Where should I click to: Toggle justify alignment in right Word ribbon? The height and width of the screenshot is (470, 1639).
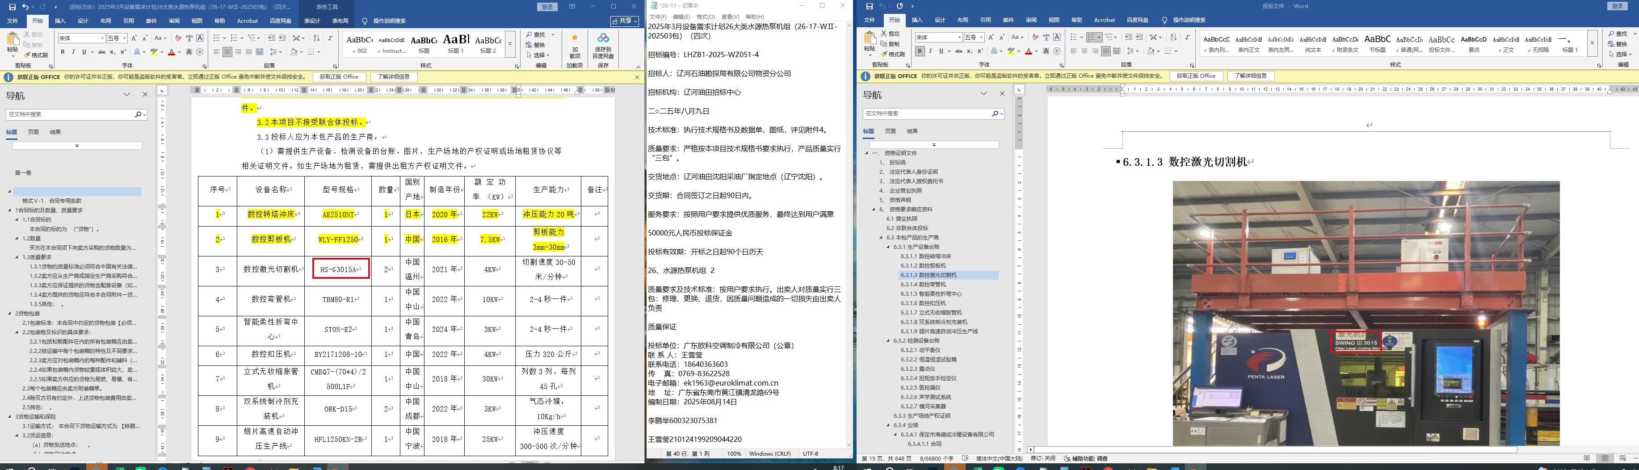click(x=1106, y=51)
